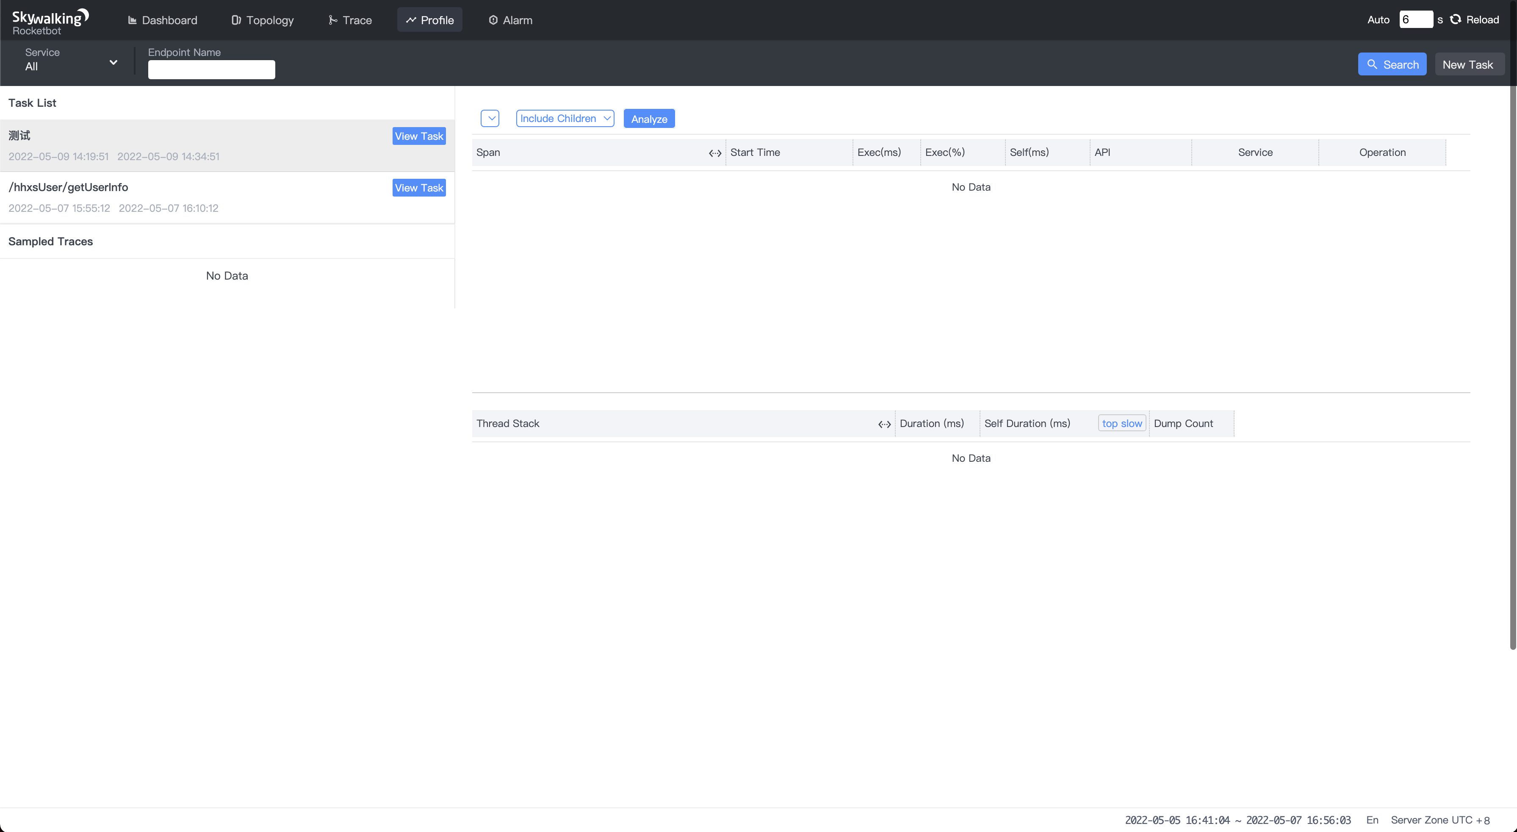
Task: Open the dropdown left of Include Children
Action: pyautogui.click(x=490, y=118)
